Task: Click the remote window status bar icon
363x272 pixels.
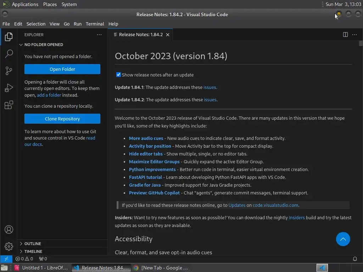Action: (6, 259)
